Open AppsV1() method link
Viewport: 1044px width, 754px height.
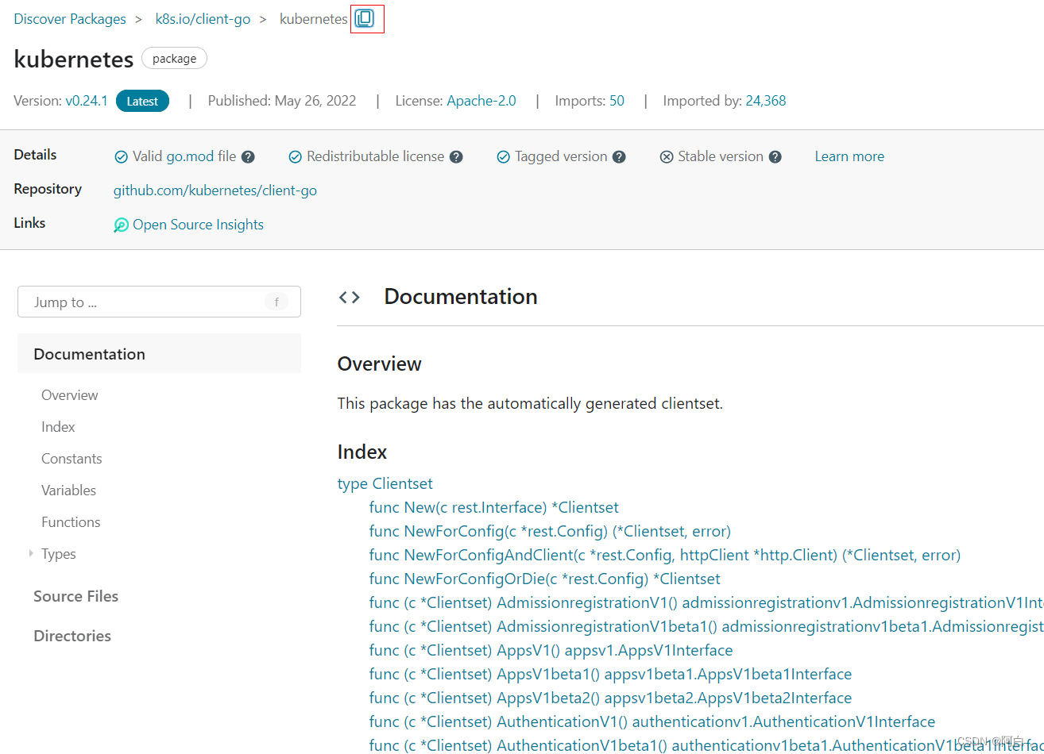pos(551,650)
